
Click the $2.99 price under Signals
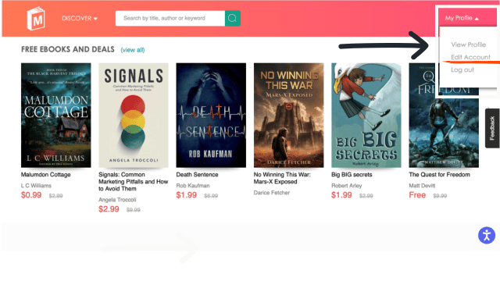(109, 209)
